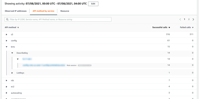
Task: Click the Role session label
Action: 72,65
